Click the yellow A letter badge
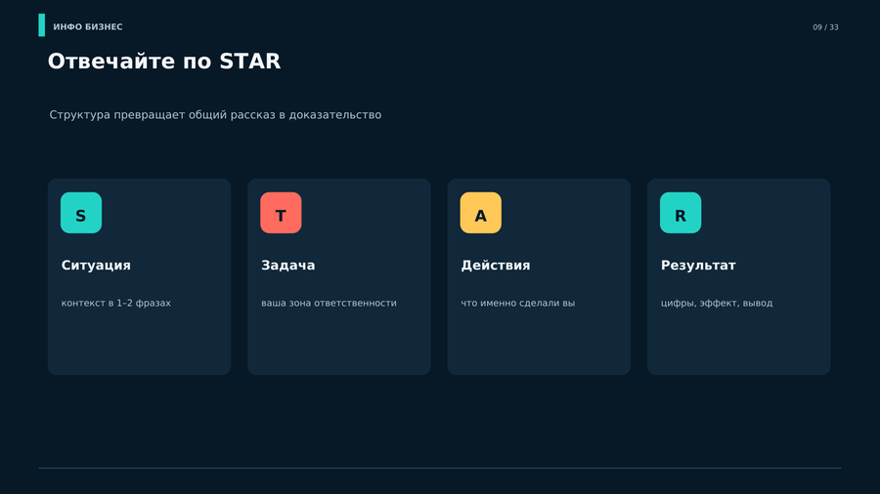The width and height of the screenshot is (880, 494). (x=480, y=213)
